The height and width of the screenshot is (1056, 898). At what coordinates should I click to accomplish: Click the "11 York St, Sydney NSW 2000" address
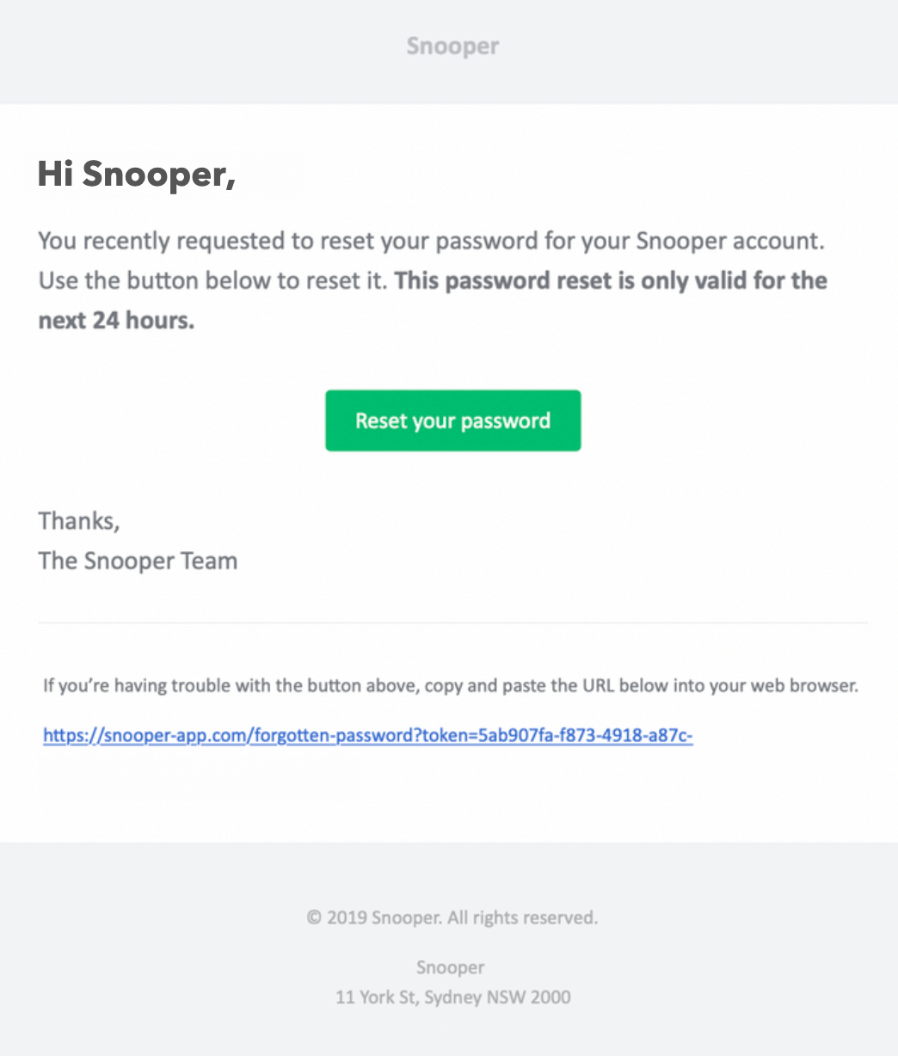click(452, 998)
